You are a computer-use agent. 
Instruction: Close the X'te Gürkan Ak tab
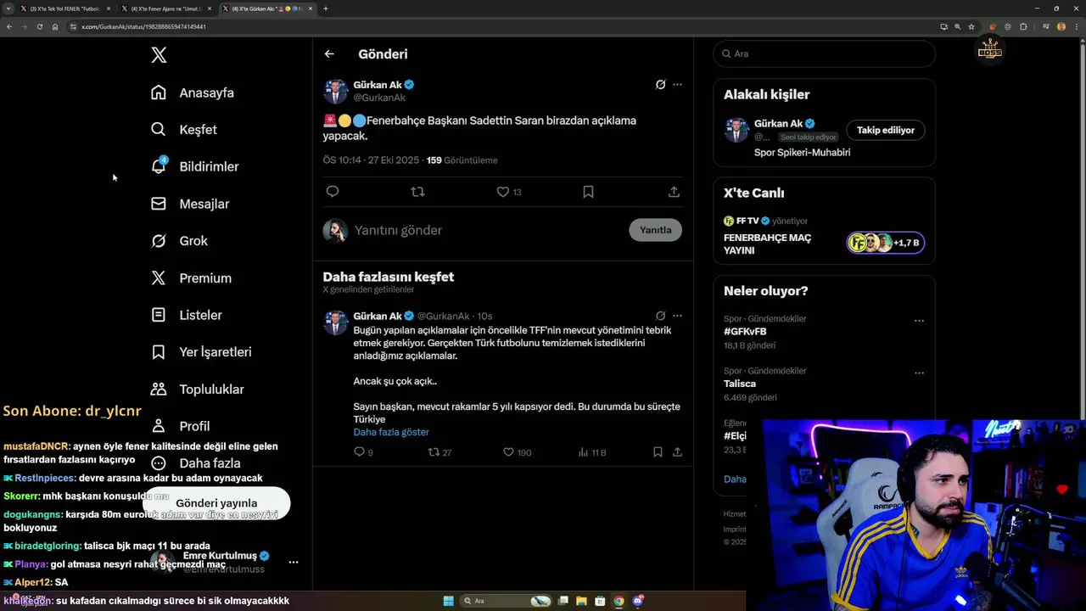tap(311, 8)
